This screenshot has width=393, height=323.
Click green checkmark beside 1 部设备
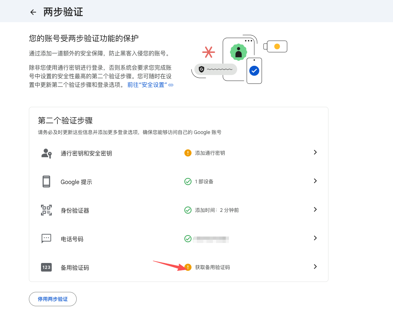188,182
